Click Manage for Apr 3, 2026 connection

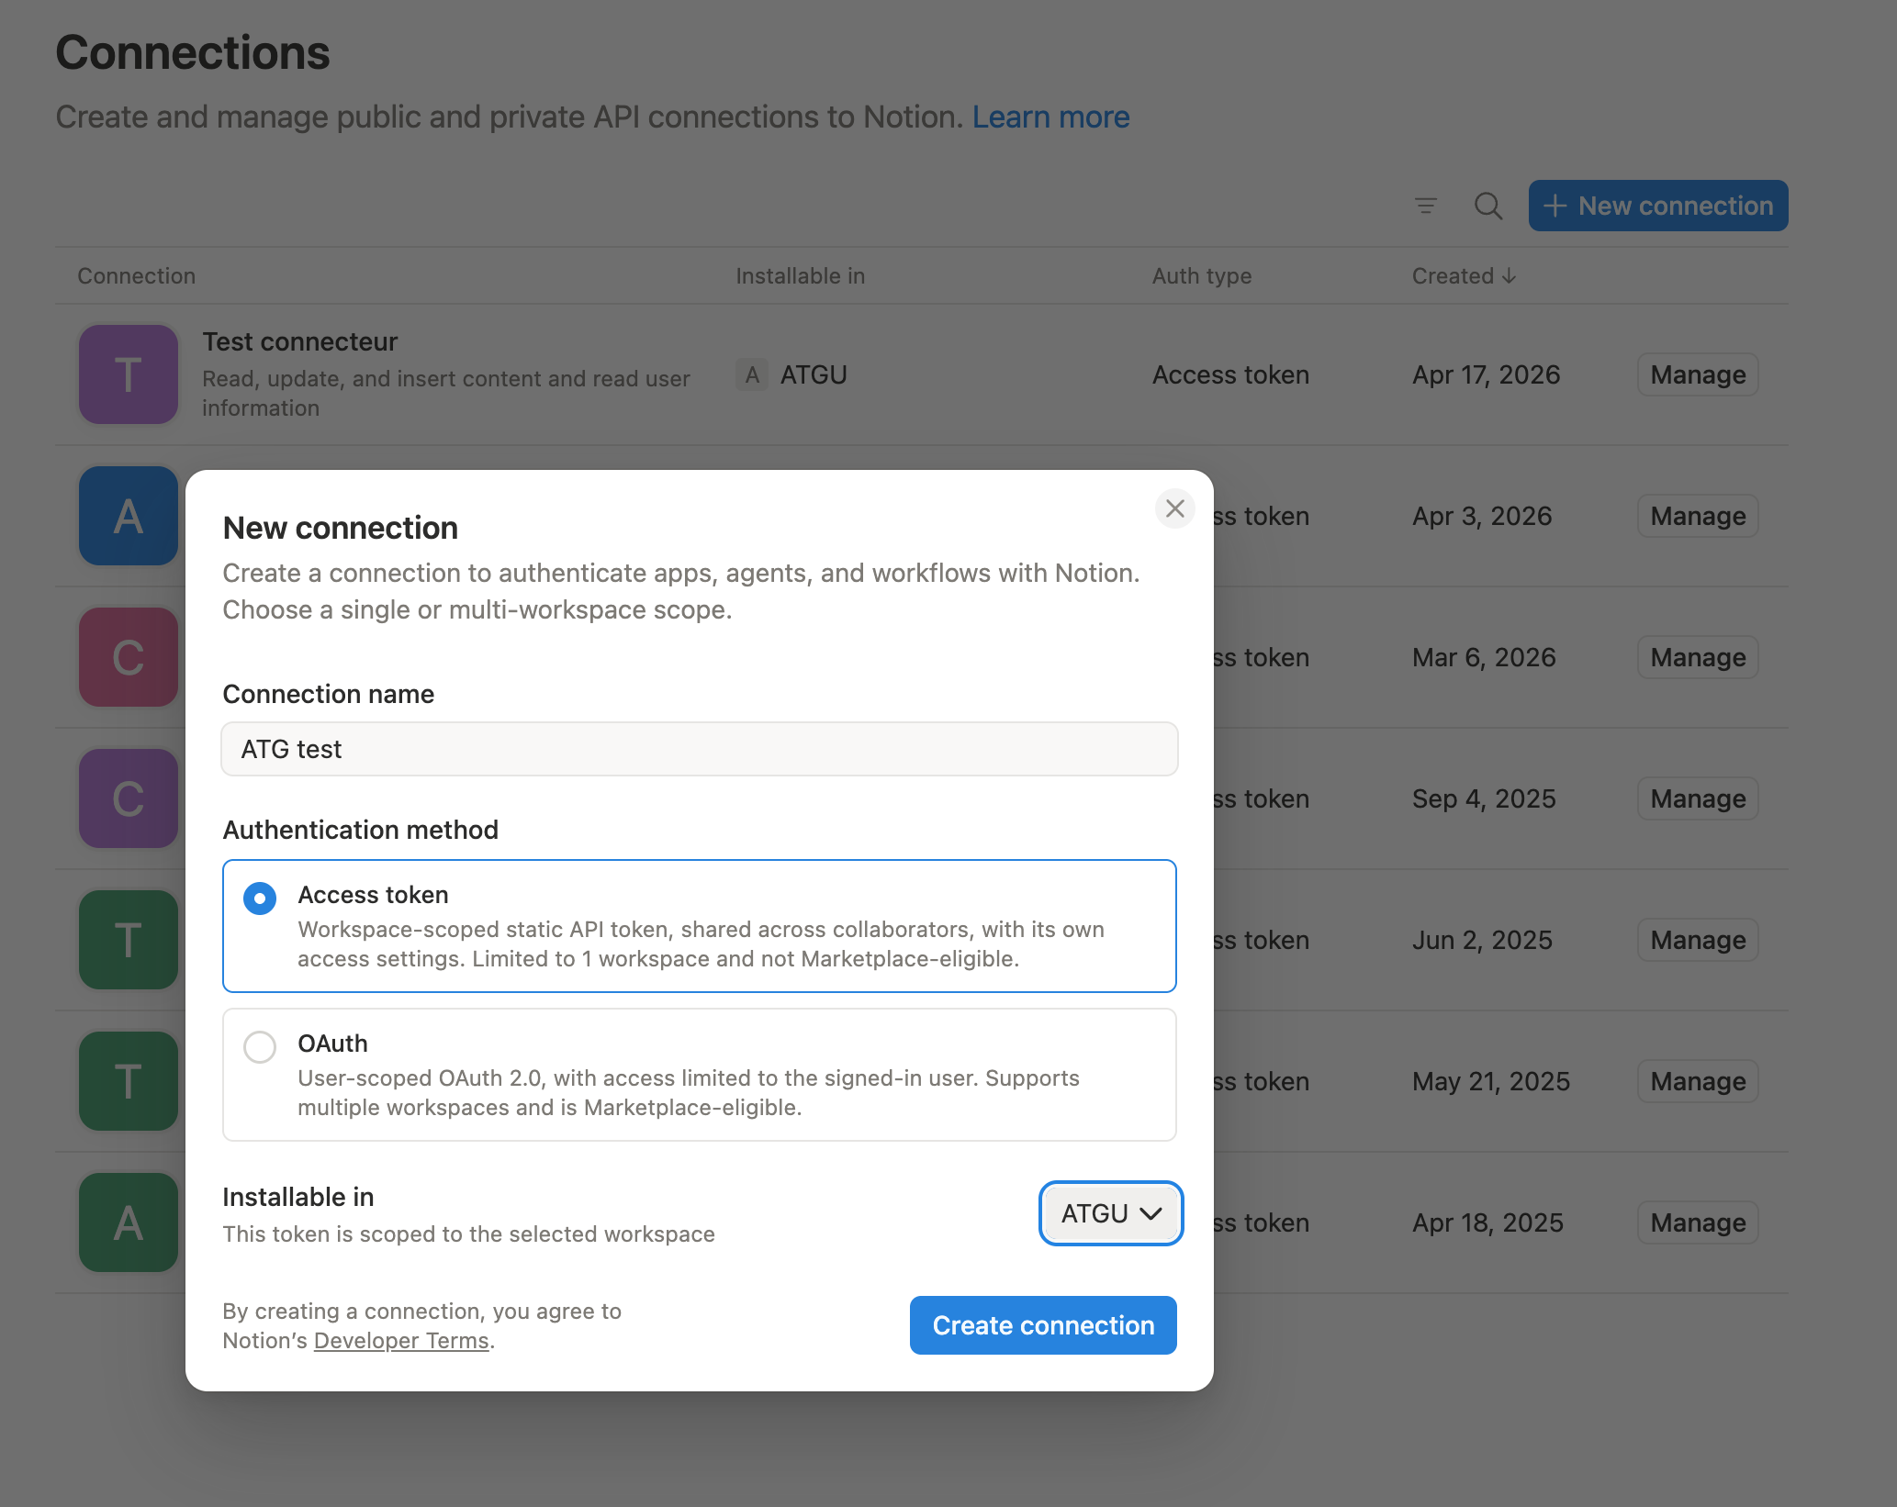coord(1698,516)
